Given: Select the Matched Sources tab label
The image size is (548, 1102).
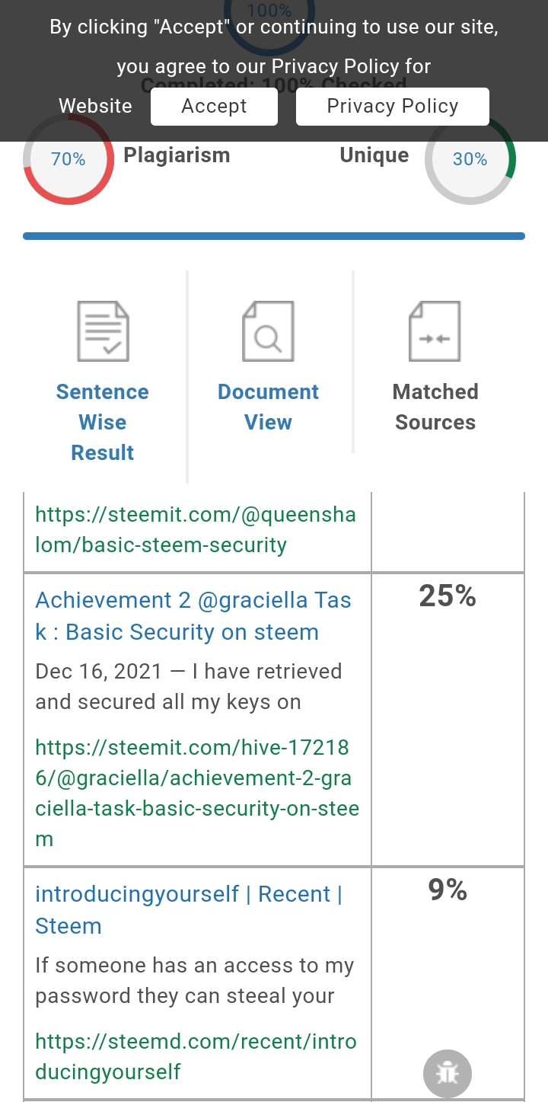Looking at the screenshot, I should pyautogui.click(x=435, y=407).
